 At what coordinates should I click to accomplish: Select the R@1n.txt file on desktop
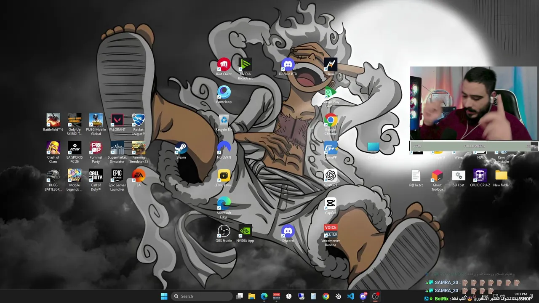(x=416, y=178)
